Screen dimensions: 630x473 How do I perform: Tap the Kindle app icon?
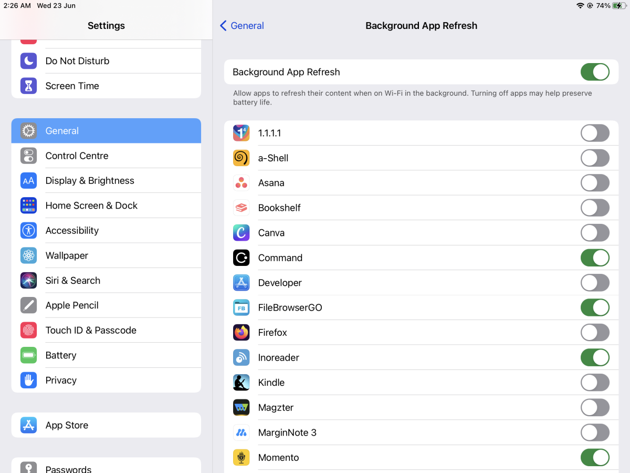[241, 383]
